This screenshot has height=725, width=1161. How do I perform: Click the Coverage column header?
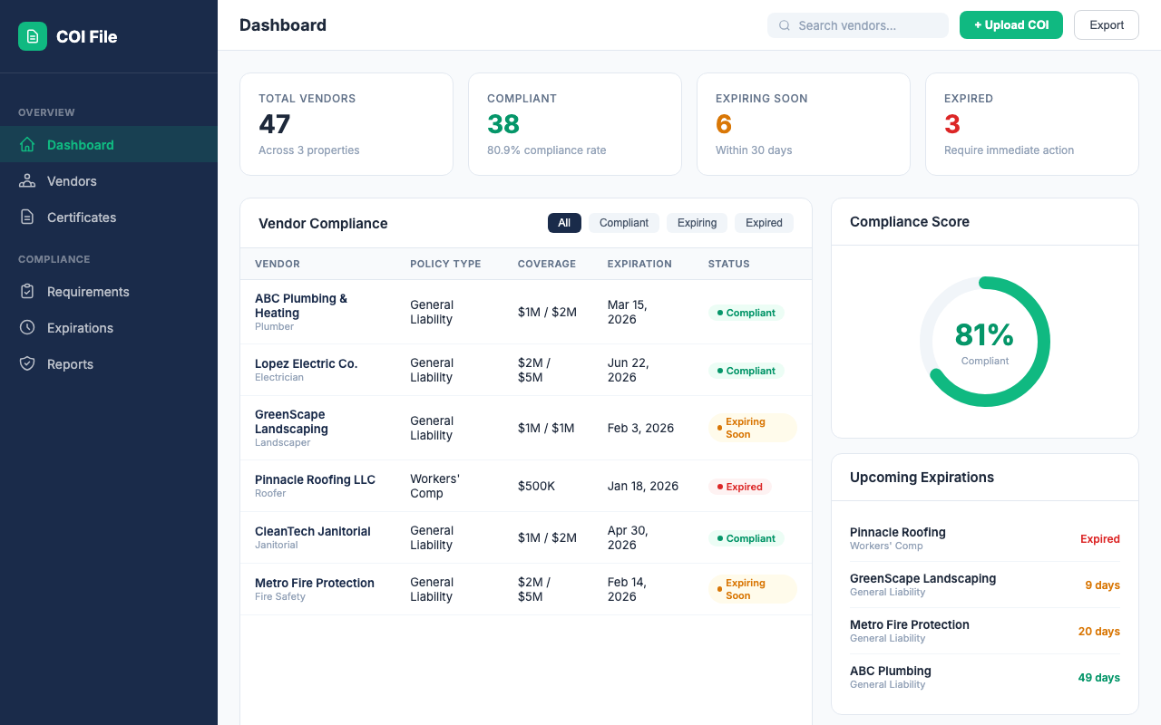(x=547, y=264)
